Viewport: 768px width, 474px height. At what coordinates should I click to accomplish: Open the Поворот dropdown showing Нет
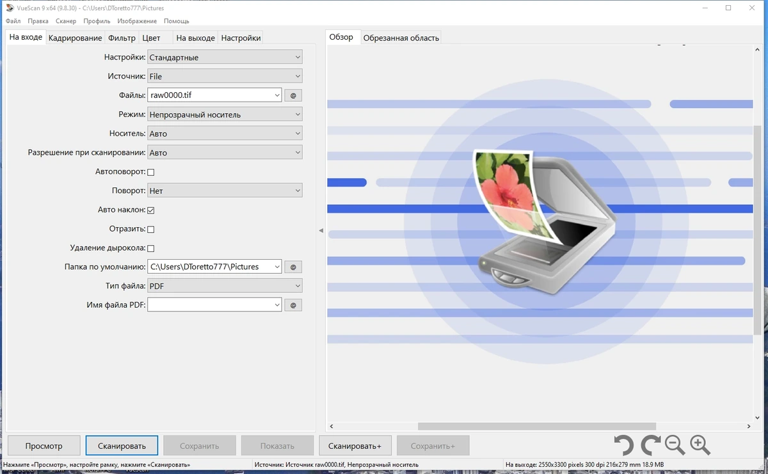tap(225, 191)
